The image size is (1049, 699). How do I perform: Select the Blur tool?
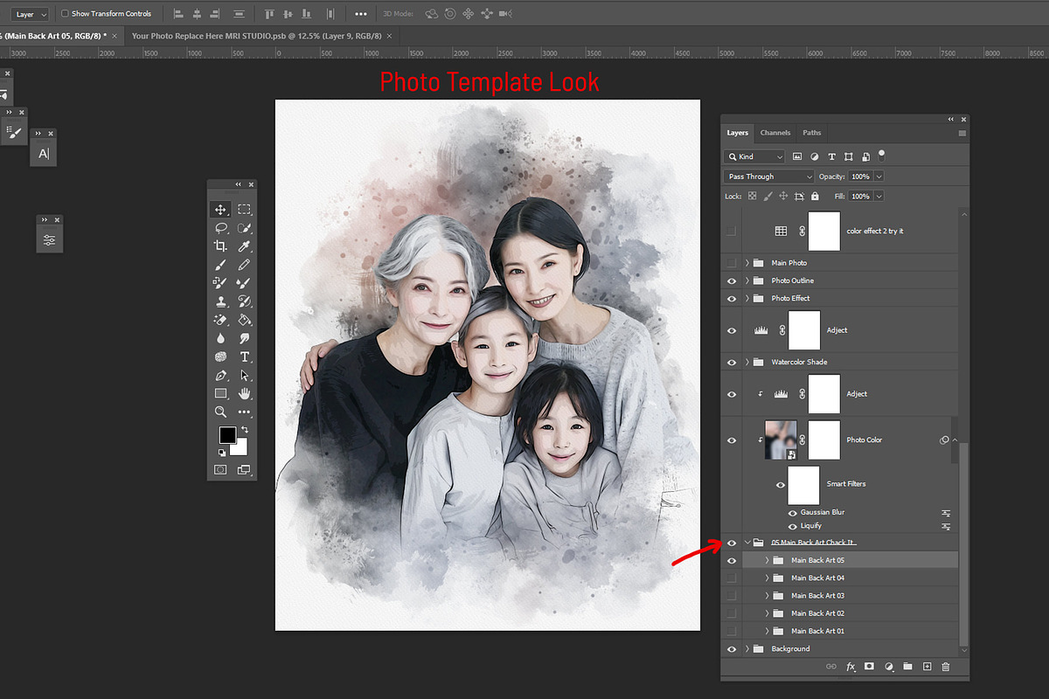tap(220, 338)
